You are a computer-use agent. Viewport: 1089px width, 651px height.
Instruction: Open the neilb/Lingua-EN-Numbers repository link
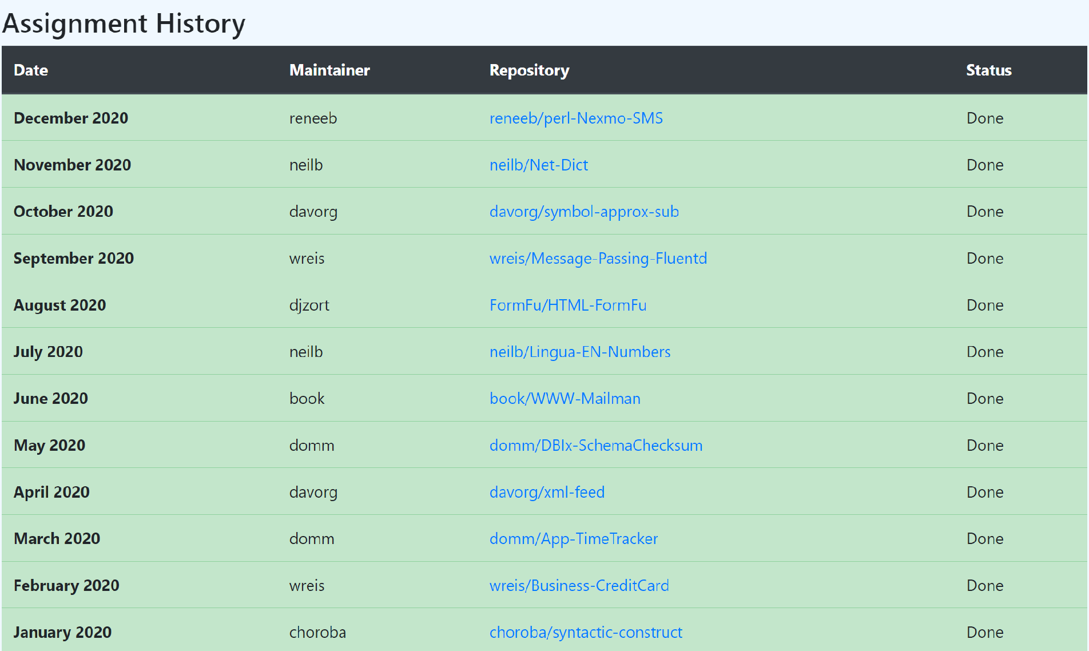point(580,352)
